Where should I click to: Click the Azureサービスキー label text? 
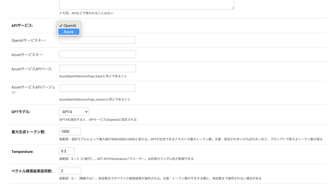tap(28, 55)
